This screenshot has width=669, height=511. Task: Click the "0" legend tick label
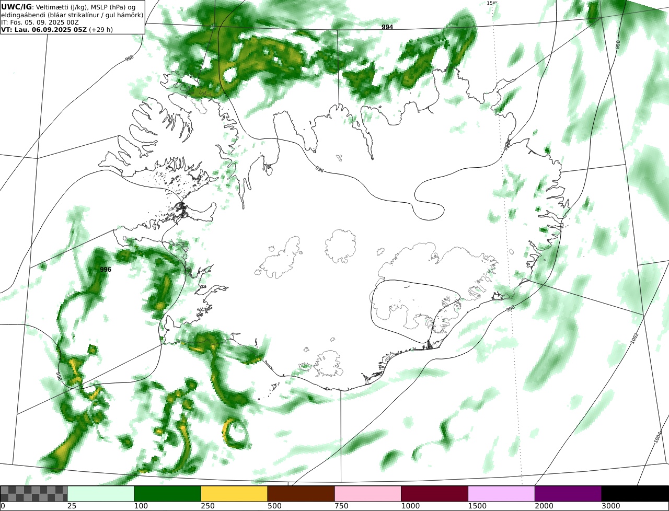pyautogui.click(x=3, y=506)
